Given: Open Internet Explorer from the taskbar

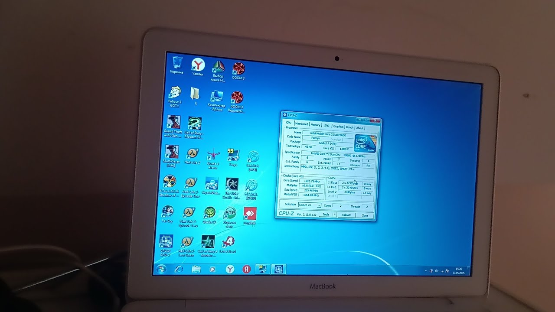Looking at the screenshot, I should [x=179, y=269].
